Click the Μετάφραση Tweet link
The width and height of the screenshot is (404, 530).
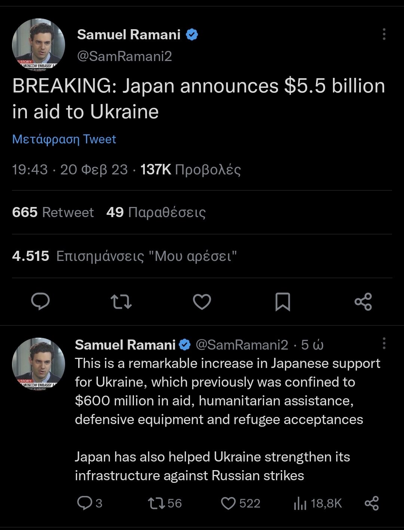(x=64, y=139)
